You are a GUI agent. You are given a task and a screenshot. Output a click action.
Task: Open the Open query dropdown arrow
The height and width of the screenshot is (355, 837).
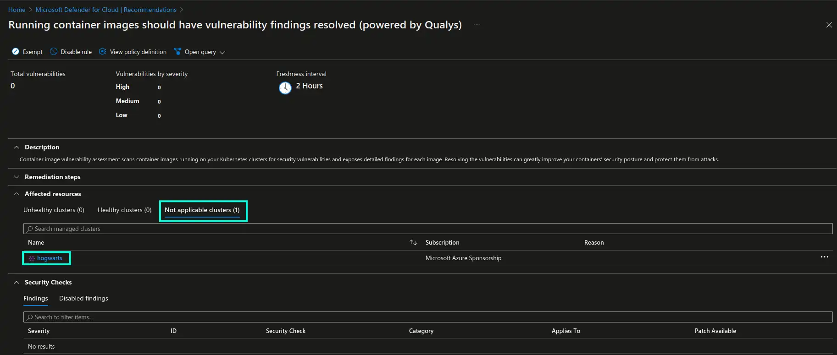click(x=222, y=53)
